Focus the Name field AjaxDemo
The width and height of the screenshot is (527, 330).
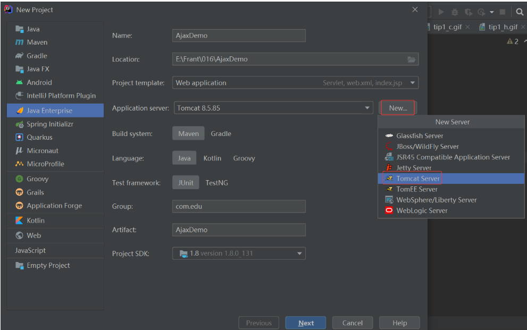pyautogui.click(x=239, y=36)
